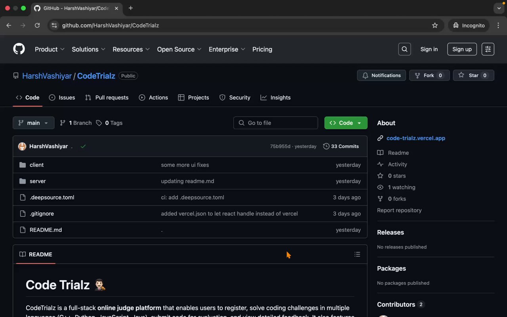507x317 pixels.
Task: Open the Pull requests tab
Action: coord(107,97)
